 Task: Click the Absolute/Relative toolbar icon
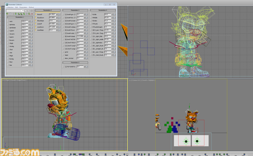point(10,14)
